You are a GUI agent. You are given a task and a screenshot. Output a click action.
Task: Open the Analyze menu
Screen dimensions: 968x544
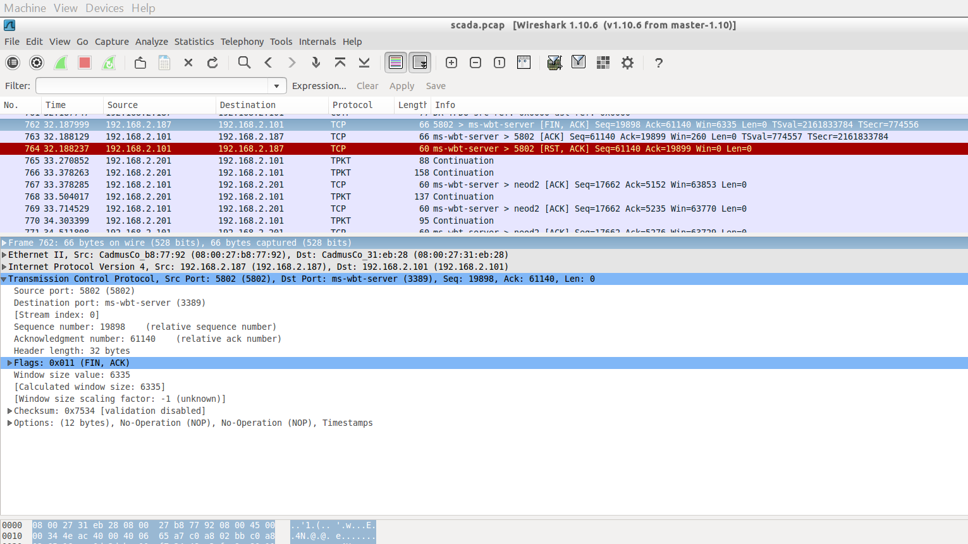click(x=152, y=42)
